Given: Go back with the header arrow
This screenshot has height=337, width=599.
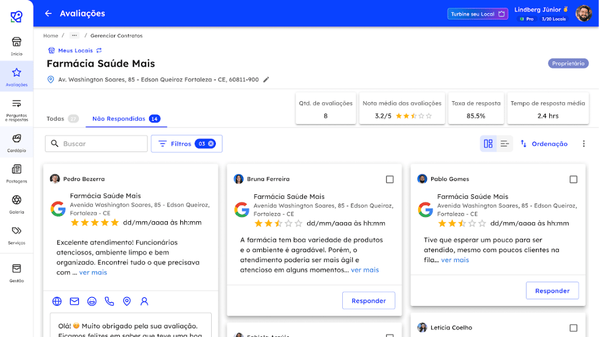Looking at the screenshot, I should [48, 13].
